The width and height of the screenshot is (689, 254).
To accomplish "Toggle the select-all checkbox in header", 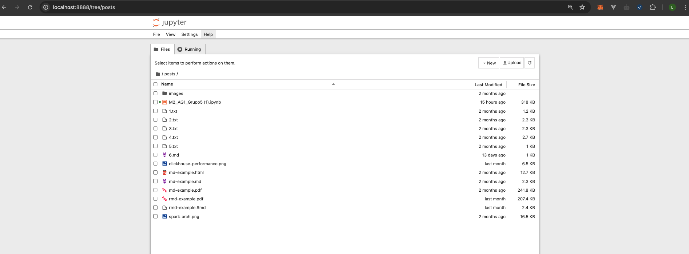I will tap(155, 84).
